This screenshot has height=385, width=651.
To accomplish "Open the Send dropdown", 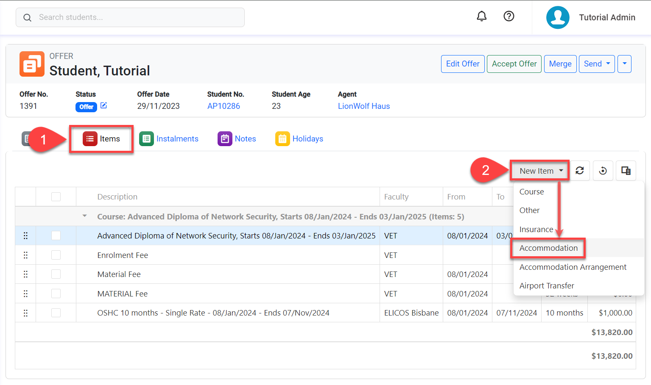I will [597, 64].
